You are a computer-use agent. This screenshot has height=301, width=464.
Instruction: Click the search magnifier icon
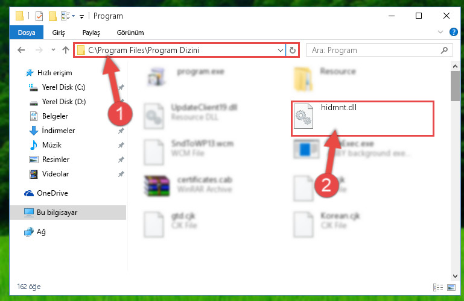(444, 51)
